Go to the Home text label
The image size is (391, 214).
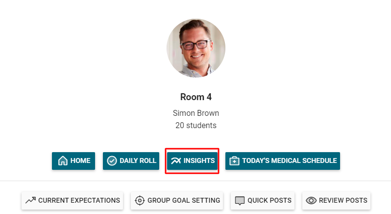[80, 161]
